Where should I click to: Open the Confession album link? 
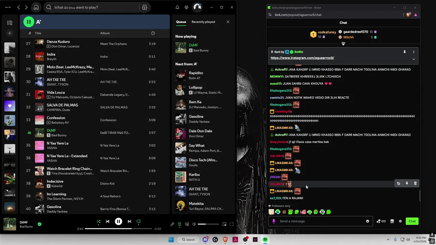(108, 120)
